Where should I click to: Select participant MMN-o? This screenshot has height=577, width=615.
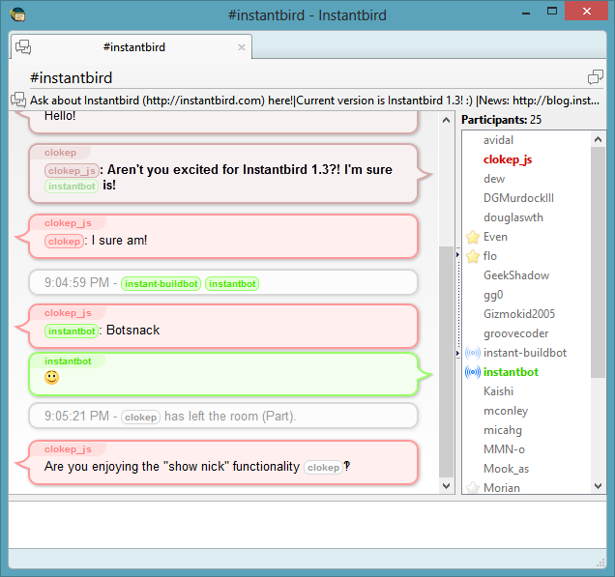pos(527,449)
